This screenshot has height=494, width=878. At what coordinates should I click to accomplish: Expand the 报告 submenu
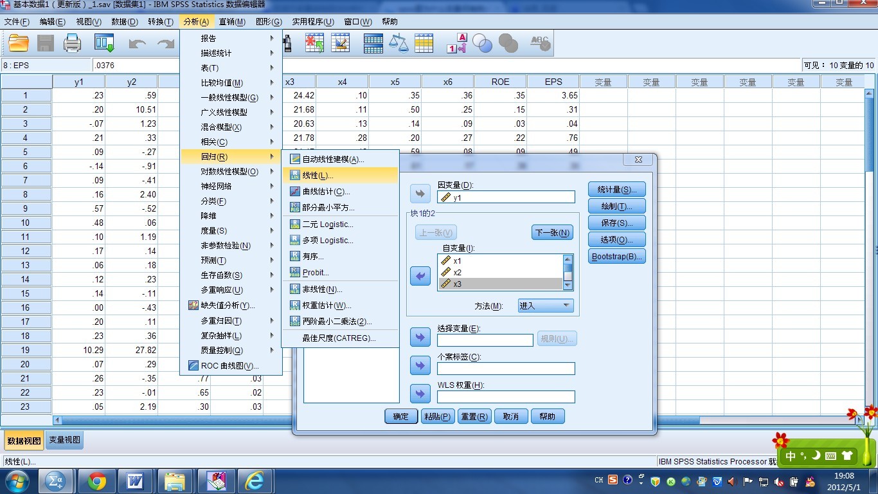click(x=231, y=38)
